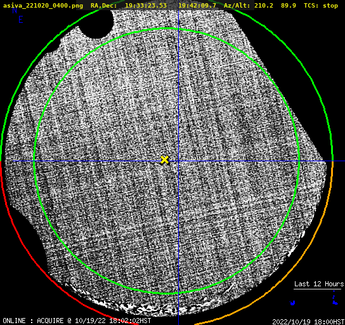Click the Dec value 19:42:09.7
Viewport: 345px width, 325px height.
[x=197, y=6]
